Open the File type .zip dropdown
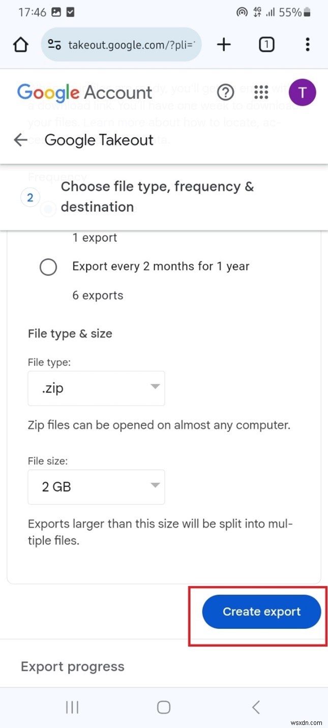 click(x=96, y=388)
